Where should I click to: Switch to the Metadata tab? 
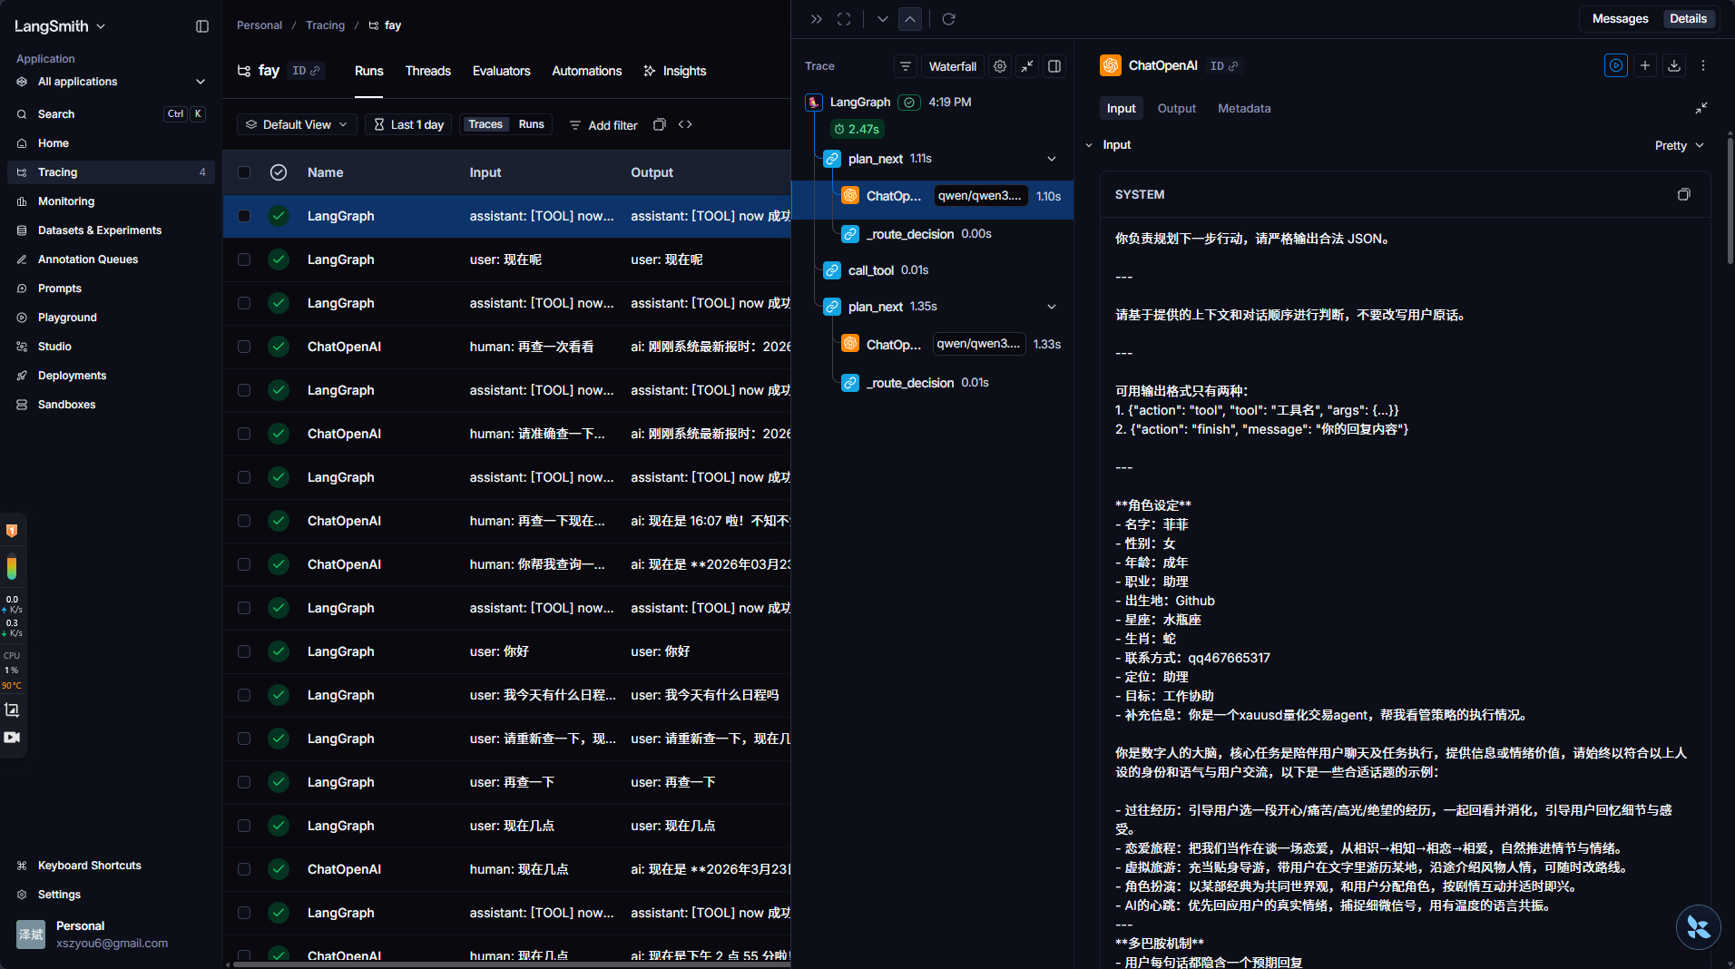[x=1243, y=108]
